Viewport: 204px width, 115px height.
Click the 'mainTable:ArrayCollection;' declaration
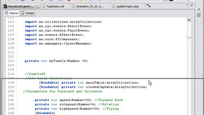click(x=112, y=83)
